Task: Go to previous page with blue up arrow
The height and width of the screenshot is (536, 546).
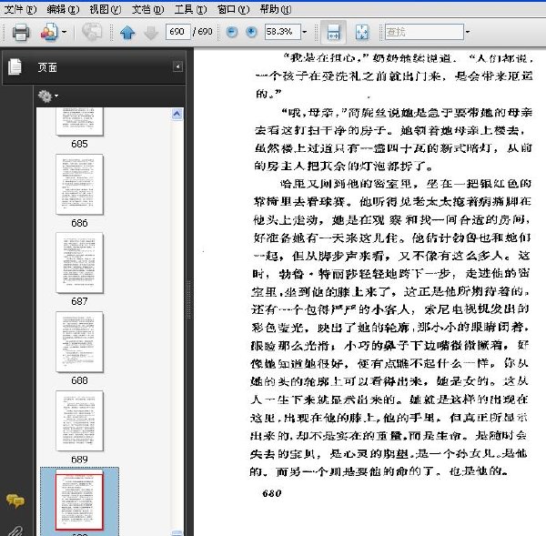Action: coord(127,33)
